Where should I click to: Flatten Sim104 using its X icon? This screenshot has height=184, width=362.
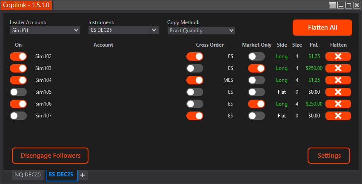(338, 80)
